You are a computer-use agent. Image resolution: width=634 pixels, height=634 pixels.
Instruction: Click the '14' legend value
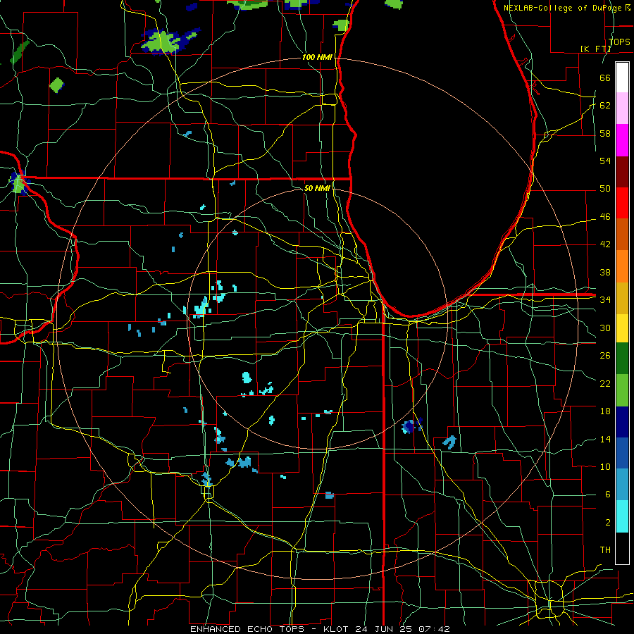[x=605, y=440]
